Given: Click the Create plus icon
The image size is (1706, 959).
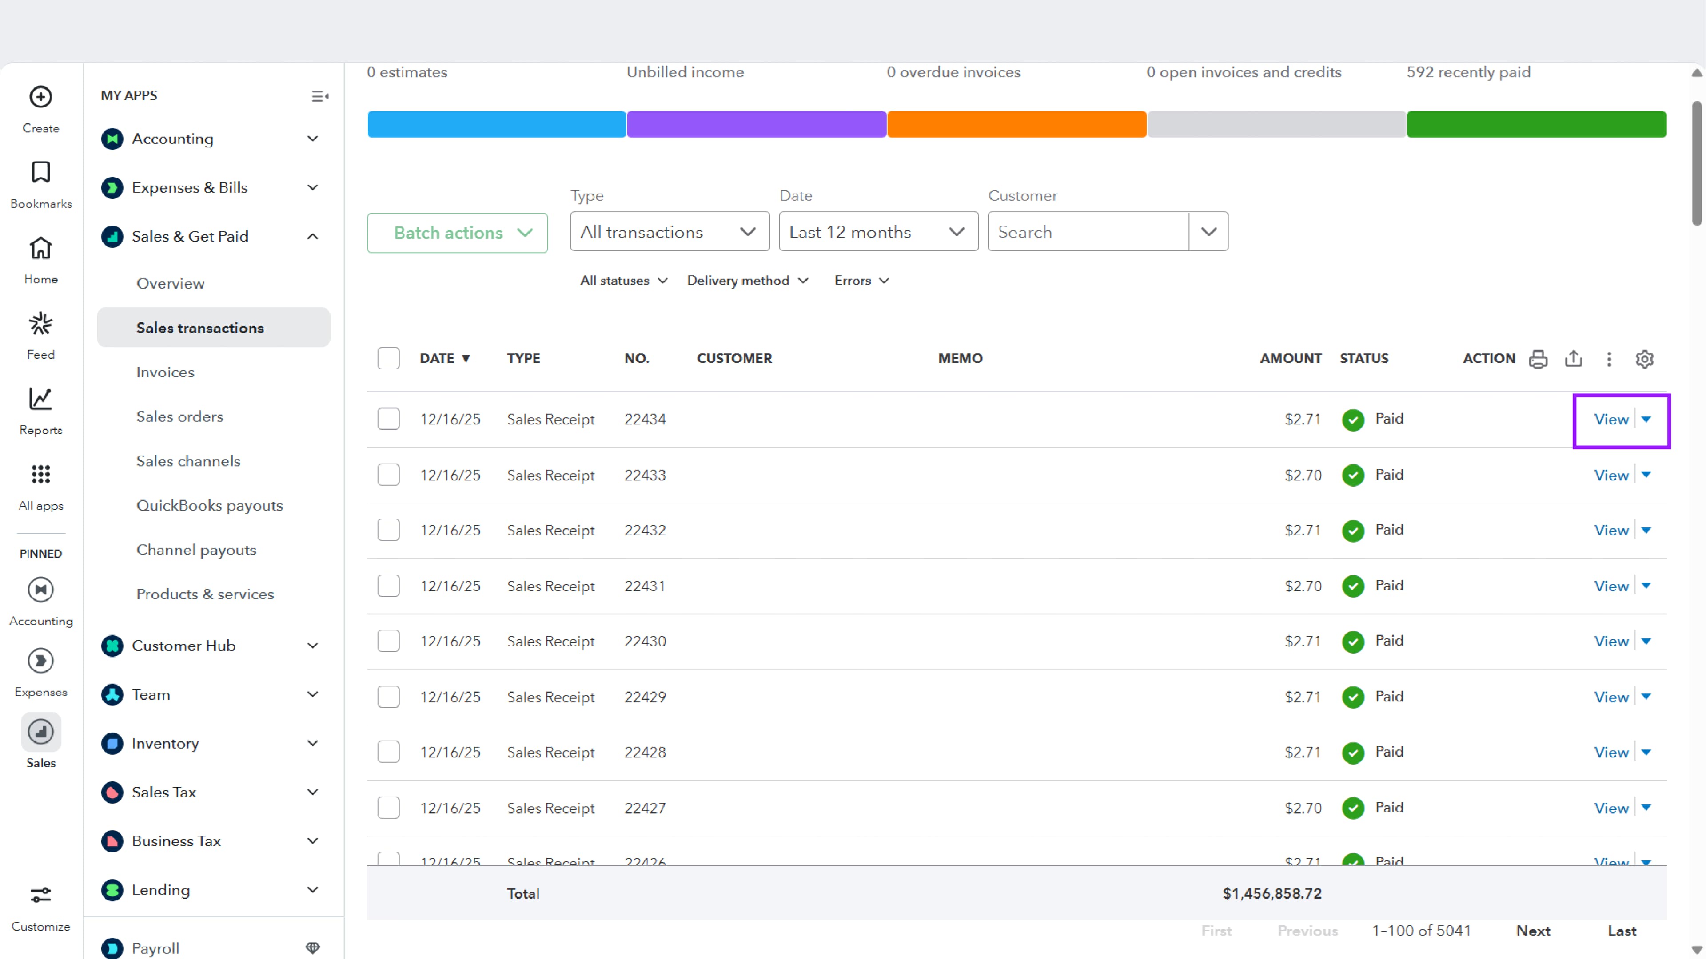Looking at the screenshot, I should click(x=40, y=97).
